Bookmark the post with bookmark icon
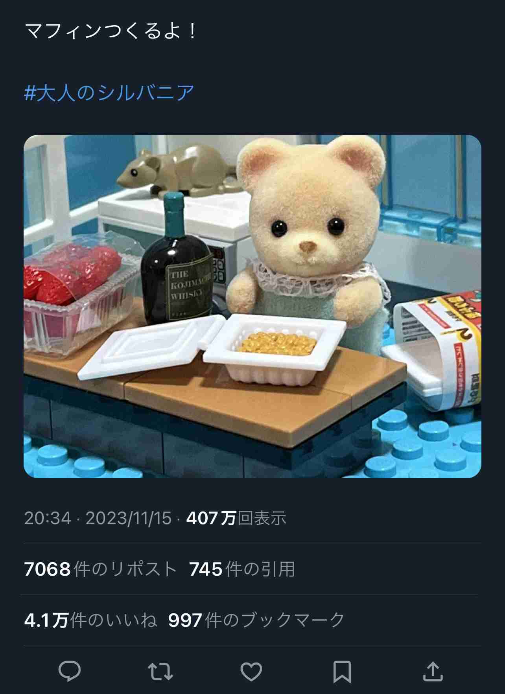The width and height of the screenshot is (505, 694). pyautogui.click(x=342, y=672)
